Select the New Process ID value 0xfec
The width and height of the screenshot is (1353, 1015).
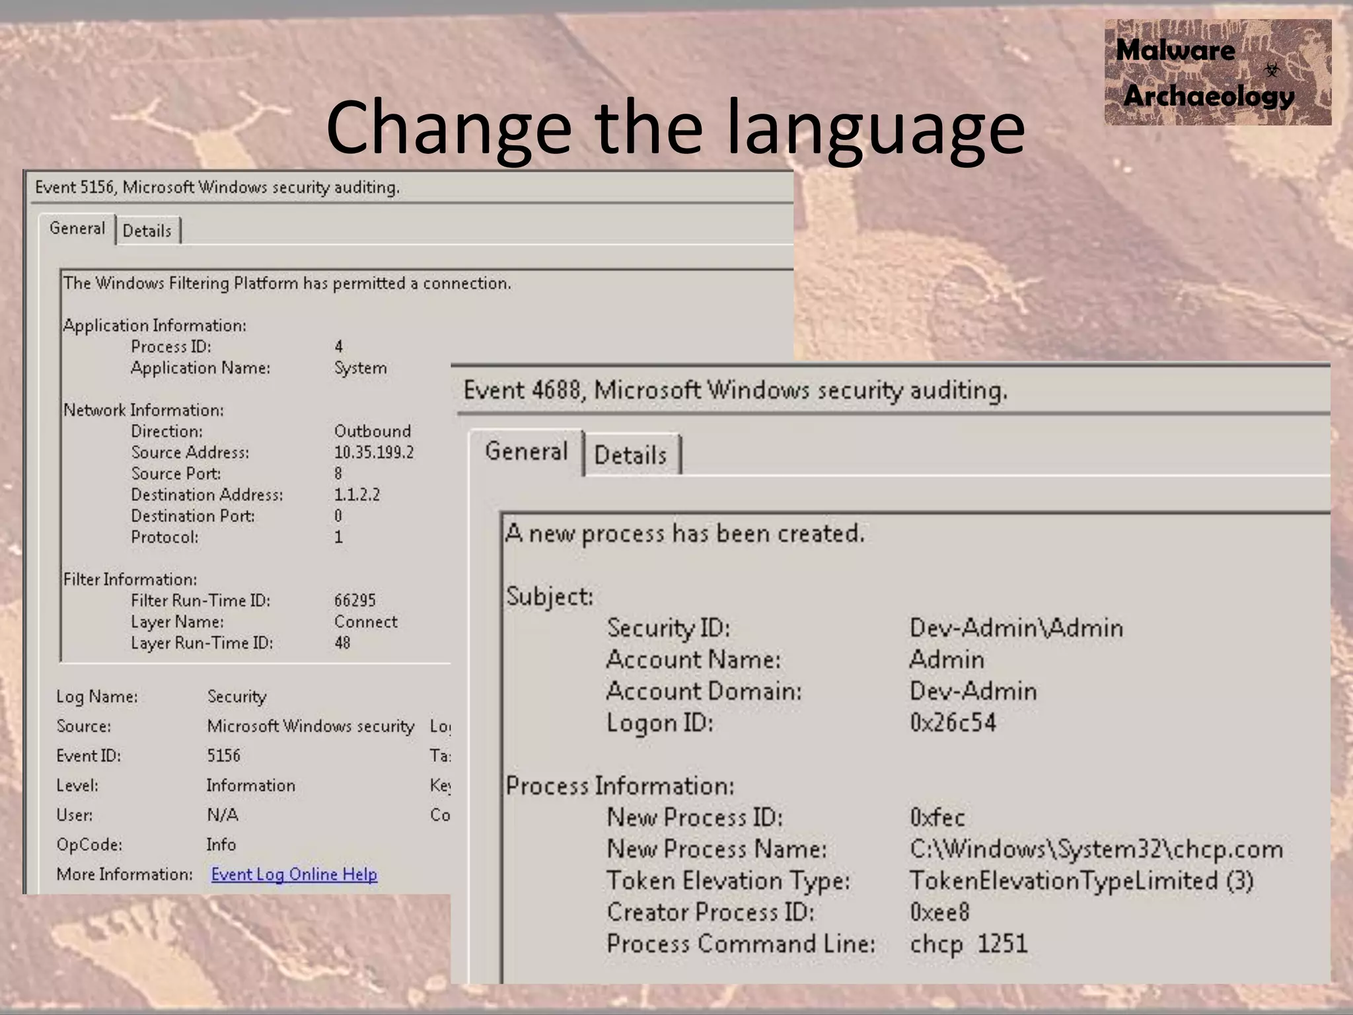pyautogui.click(x=937, y=817)
